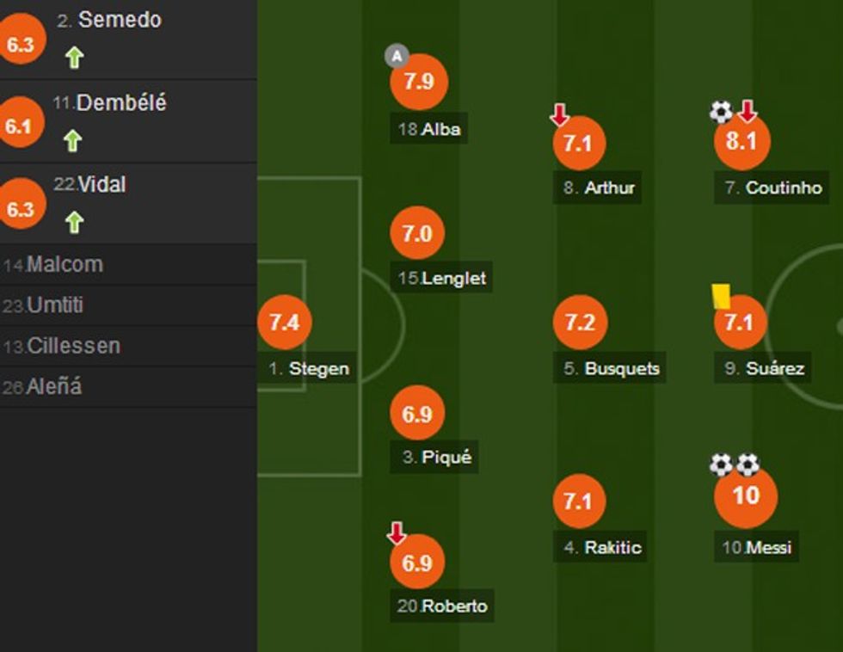Click Coutinho's goal ball icon
843x652 pixels.
[x=721, y=111]
